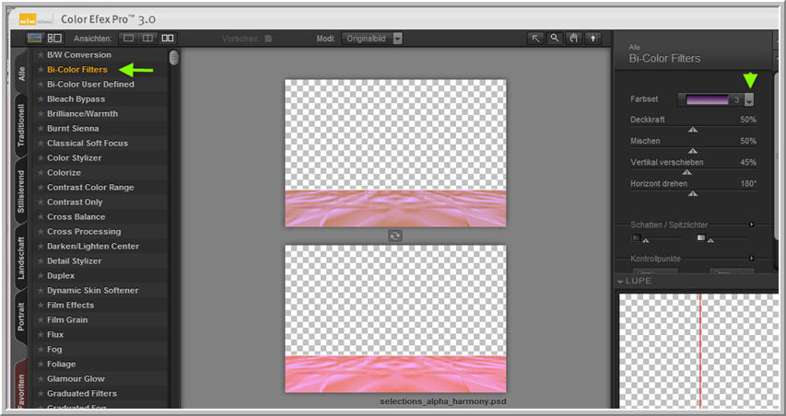Mark Bi-Color Filters as a favorite
The width and height of the screenshot is (786, 416).
41,70
